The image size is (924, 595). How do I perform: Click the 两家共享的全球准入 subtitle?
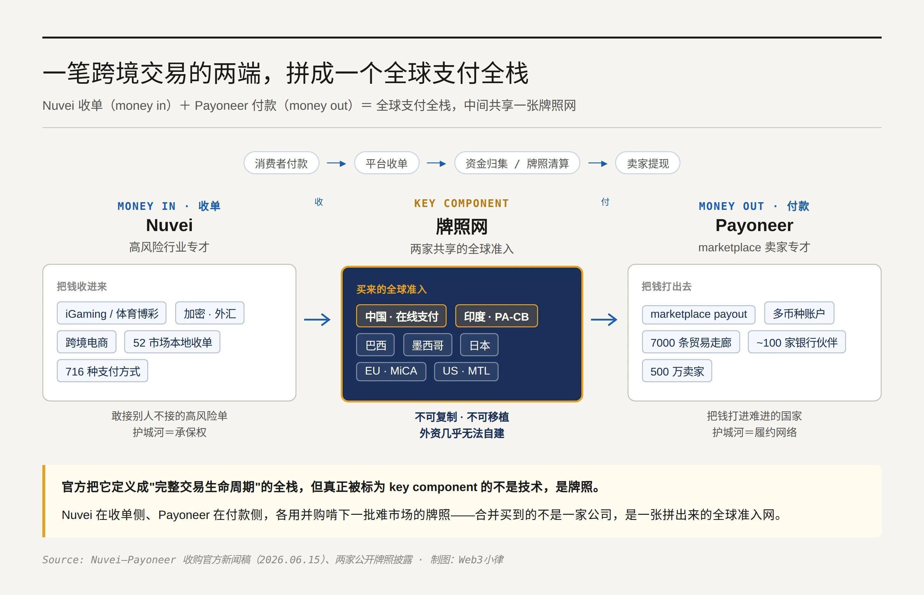click(x=462, y=249)
